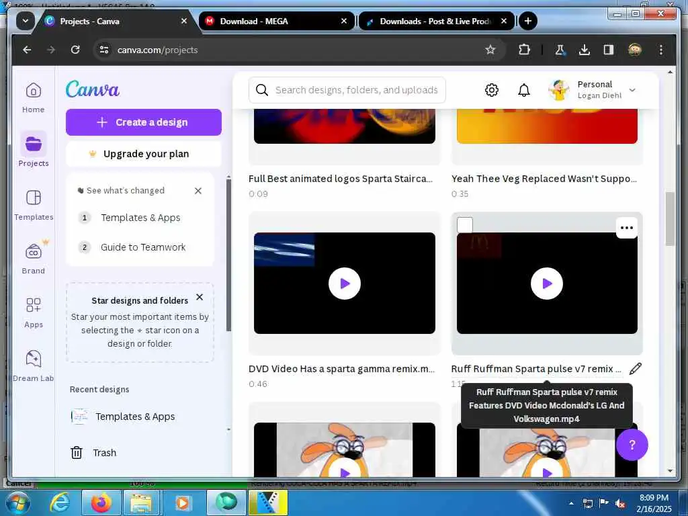Click the Chrome labs flask icon
This screenshot has height=516, width=688.
pyautogui.click(x=560, y=50)
